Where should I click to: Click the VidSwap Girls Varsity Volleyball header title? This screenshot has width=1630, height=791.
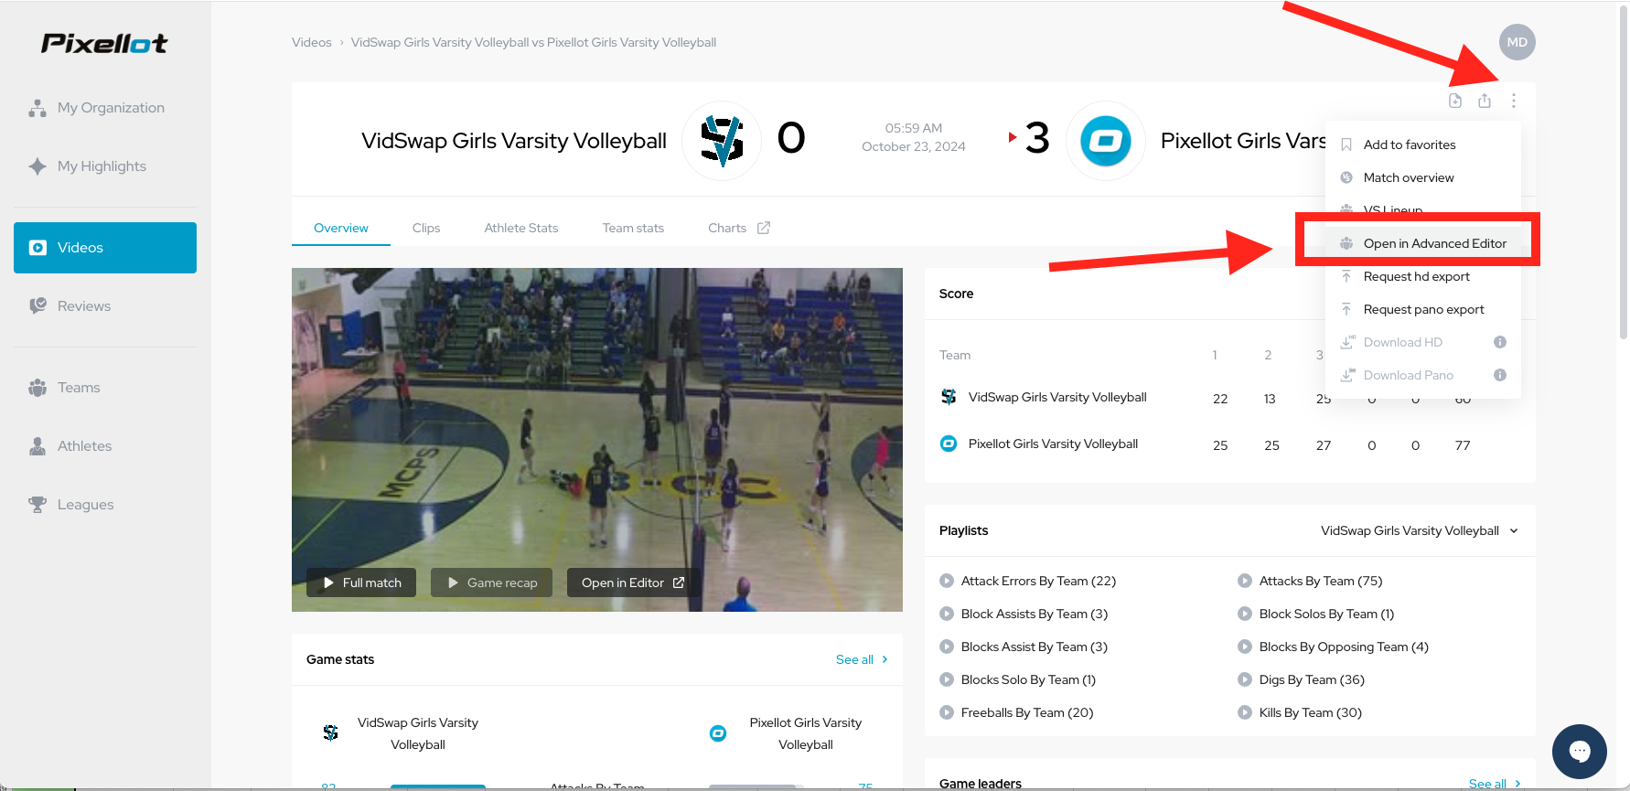point(514,141)
